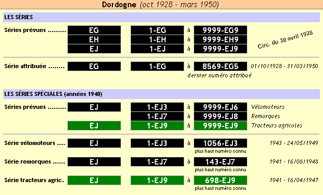
Task: Select the green '9999-EJ9' plate
Action: [221, 126]
